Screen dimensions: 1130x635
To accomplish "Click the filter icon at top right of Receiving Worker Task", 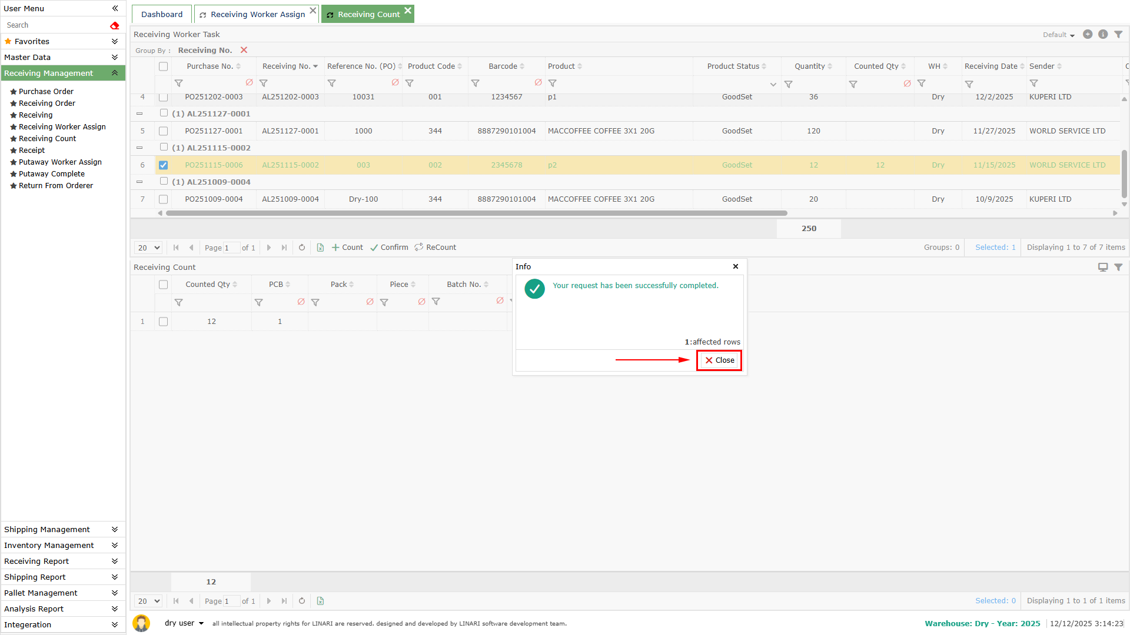I will [1118, 35].
